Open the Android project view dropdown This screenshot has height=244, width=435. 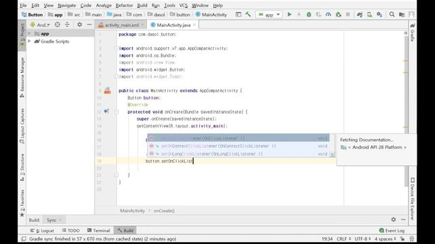click(x=41, y=24)
